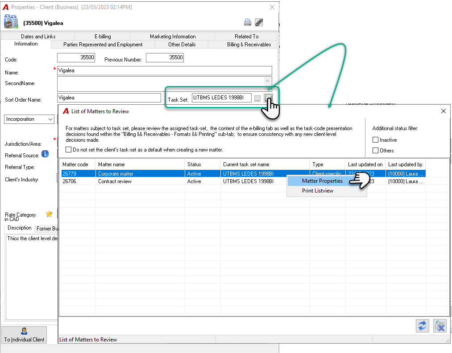452x353 pixels.
Task: Click the Referral Source info icon
Action: point(45,154)
